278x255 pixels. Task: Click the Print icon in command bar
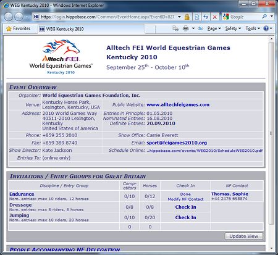(x=186, y=28)
